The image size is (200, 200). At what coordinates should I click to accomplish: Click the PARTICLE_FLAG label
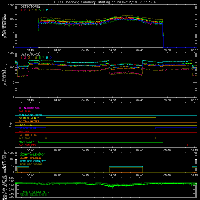[28, 135]
